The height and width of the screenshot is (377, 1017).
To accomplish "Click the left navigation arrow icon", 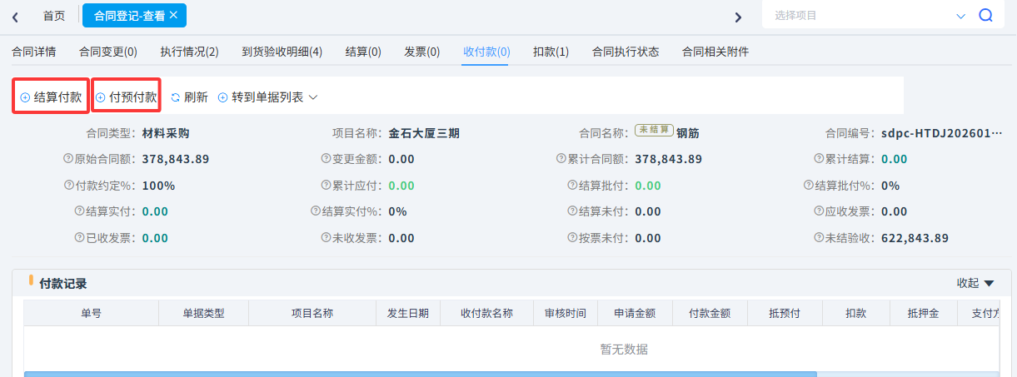I will pyautogui.click(x=15, y=17).
